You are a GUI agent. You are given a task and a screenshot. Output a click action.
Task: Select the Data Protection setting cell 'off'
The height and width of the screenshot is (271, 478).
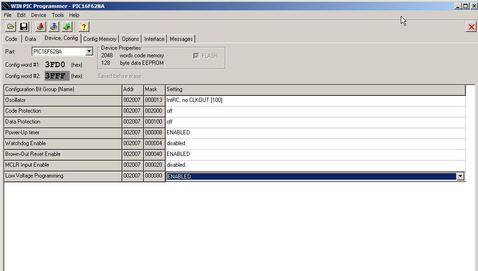click(315, 122)
